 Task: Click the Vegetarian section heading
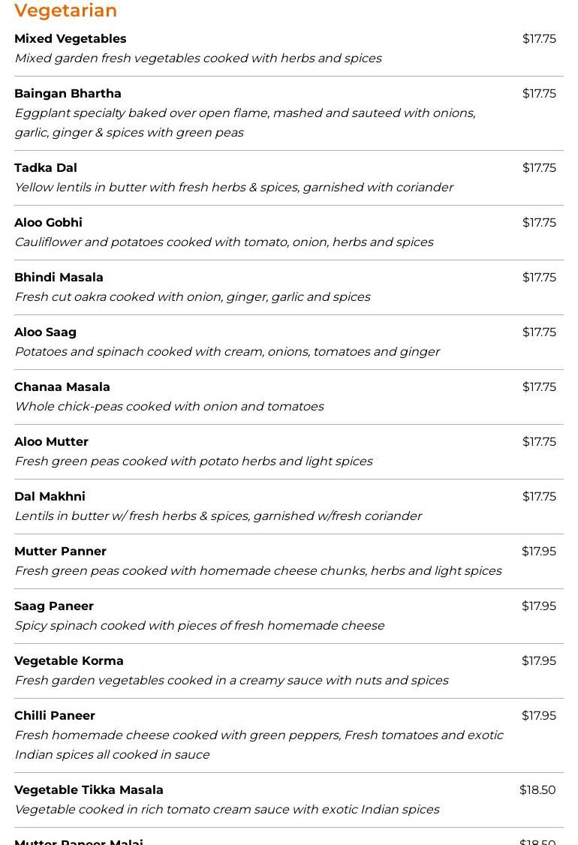(x=65, y=11)
